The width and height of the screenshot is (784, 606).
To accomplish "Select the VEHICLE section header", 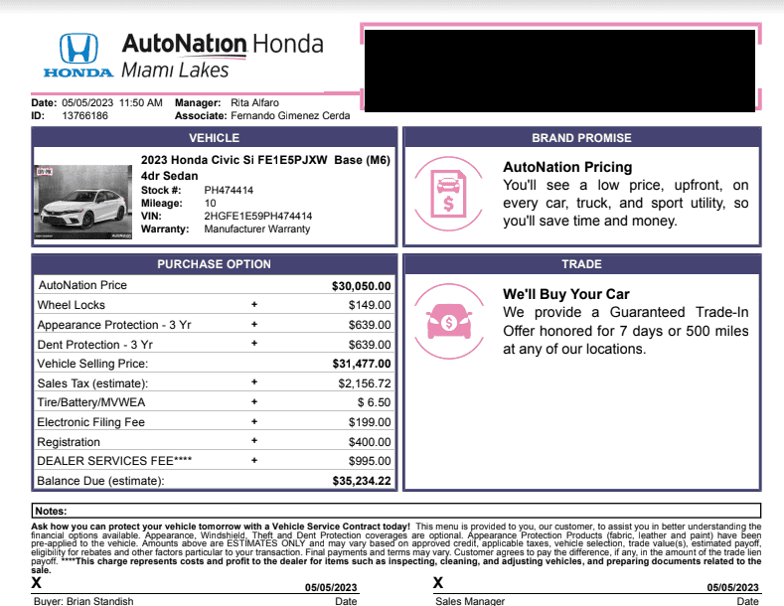I will click(x=214, y=138).
